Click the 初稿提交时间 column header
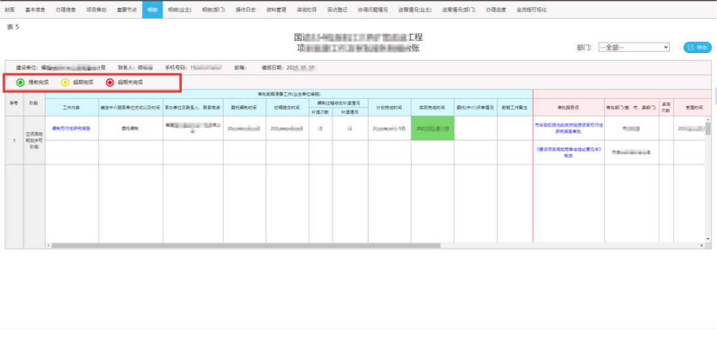The height and width of the screenshot is (340, 717). coord(287,107)
